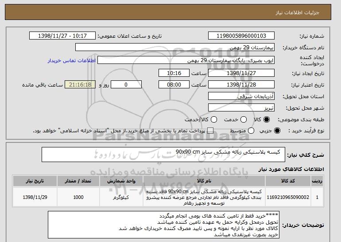
Task: Click the need date cell 1398/11/29
Action: coord(35,197)
